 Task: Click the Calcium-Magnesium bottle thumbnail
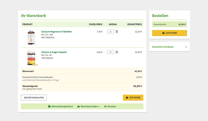click(31, 38)
